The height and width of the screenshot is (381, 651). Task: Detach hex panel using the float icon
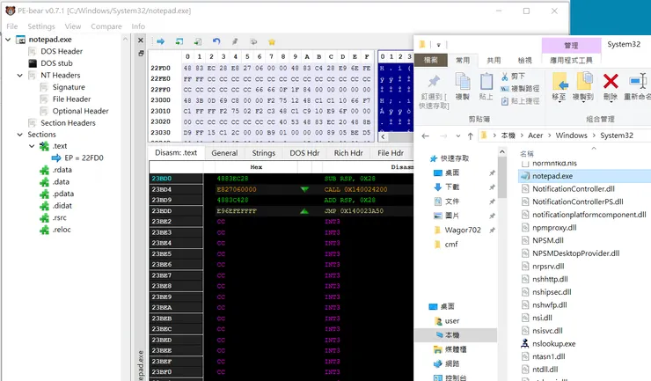(x=141, y=53)
